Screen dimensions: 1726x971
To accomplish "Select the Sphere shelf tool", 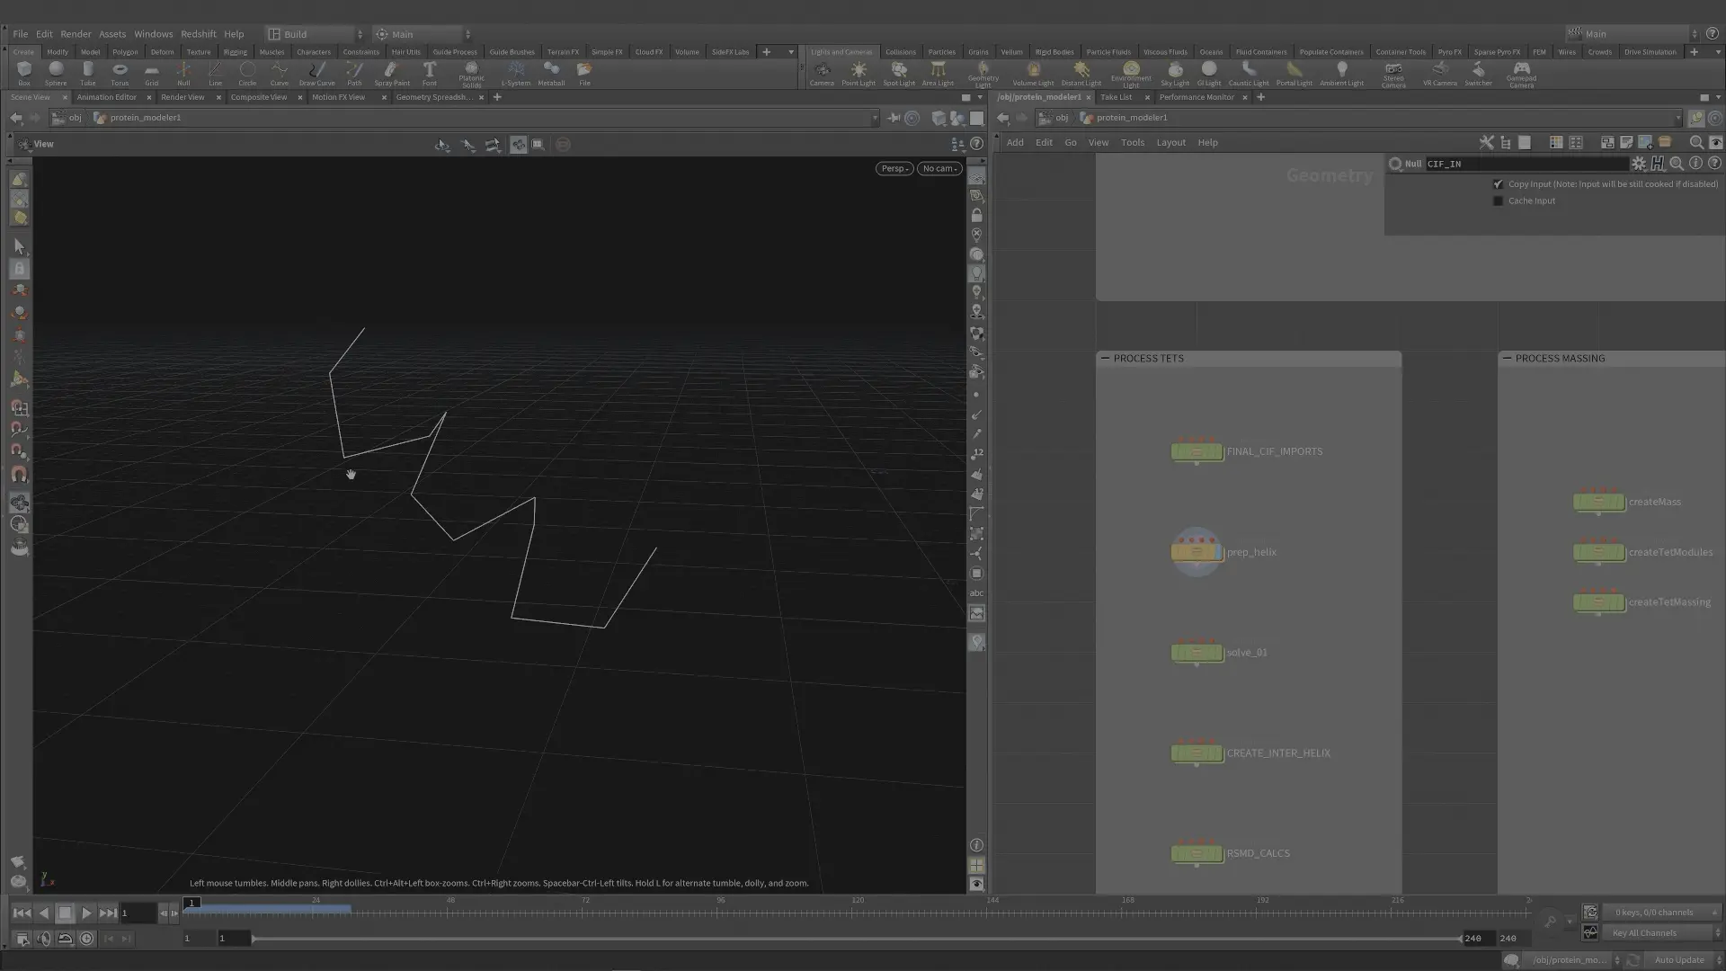I will [x=56, y=74].
